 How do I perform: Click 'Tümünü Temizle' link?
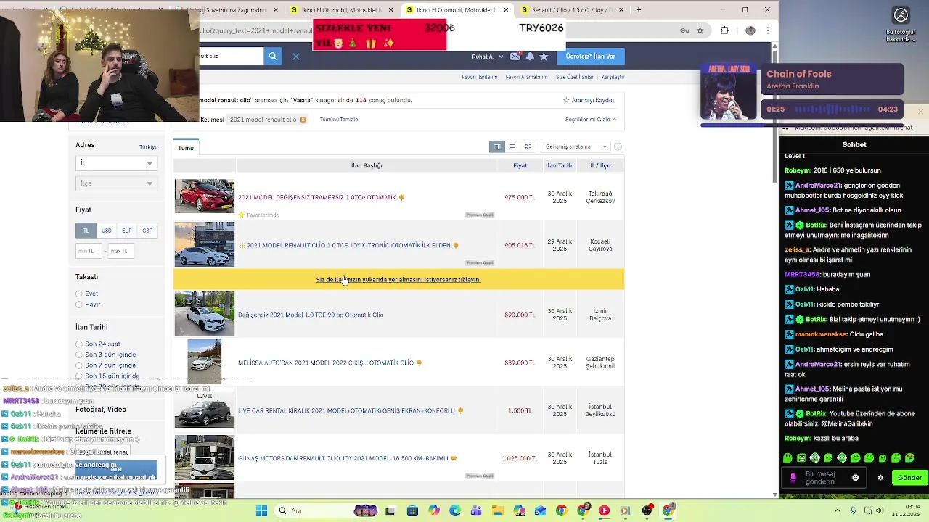(x=339, y=120)
